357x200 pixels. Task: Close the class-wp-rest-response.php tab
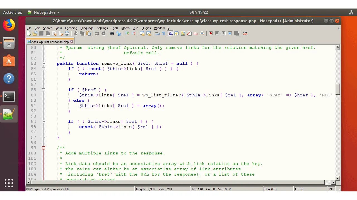coord(71,42)
